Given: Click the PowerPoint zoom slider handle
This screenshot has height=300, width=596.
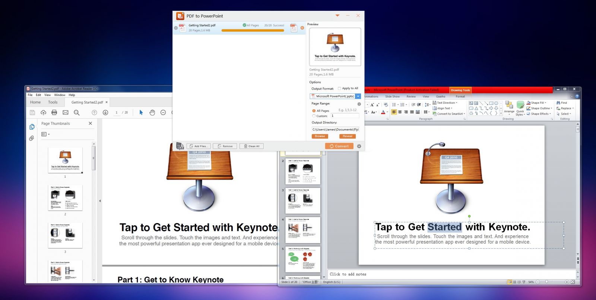Looking at the screenshot, I should [546, 282].
